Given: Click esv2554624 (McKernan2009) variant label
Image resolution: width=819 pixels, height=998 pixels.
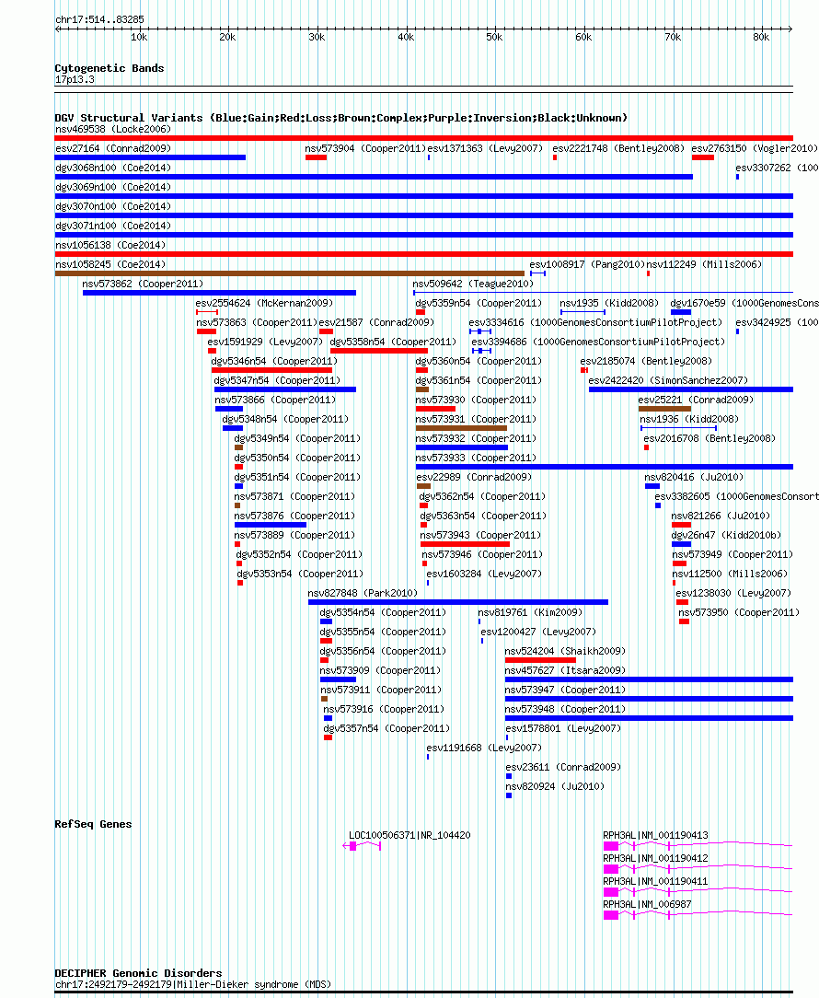Looking at the screenshot, I should point(264,303).
